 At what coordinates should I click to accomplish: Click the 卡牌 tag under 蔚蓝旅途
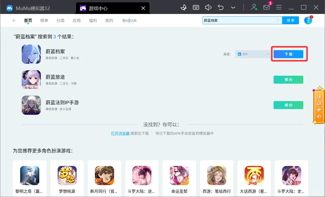coord(74,84)
